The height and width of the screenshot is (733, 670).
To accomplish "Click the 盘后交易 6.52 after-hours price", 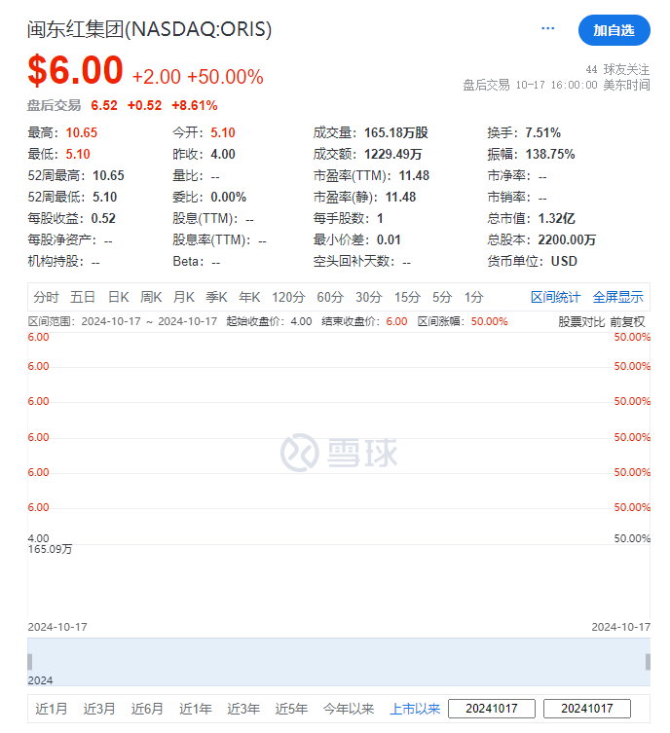I will click(104, 105).
